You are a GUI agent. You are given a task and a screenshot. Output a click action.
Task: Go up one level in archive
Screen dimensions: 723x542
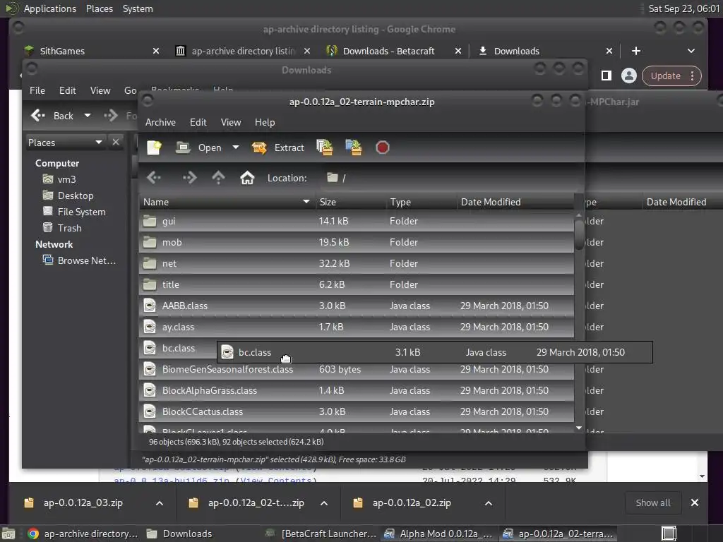(x=219, y=177)
